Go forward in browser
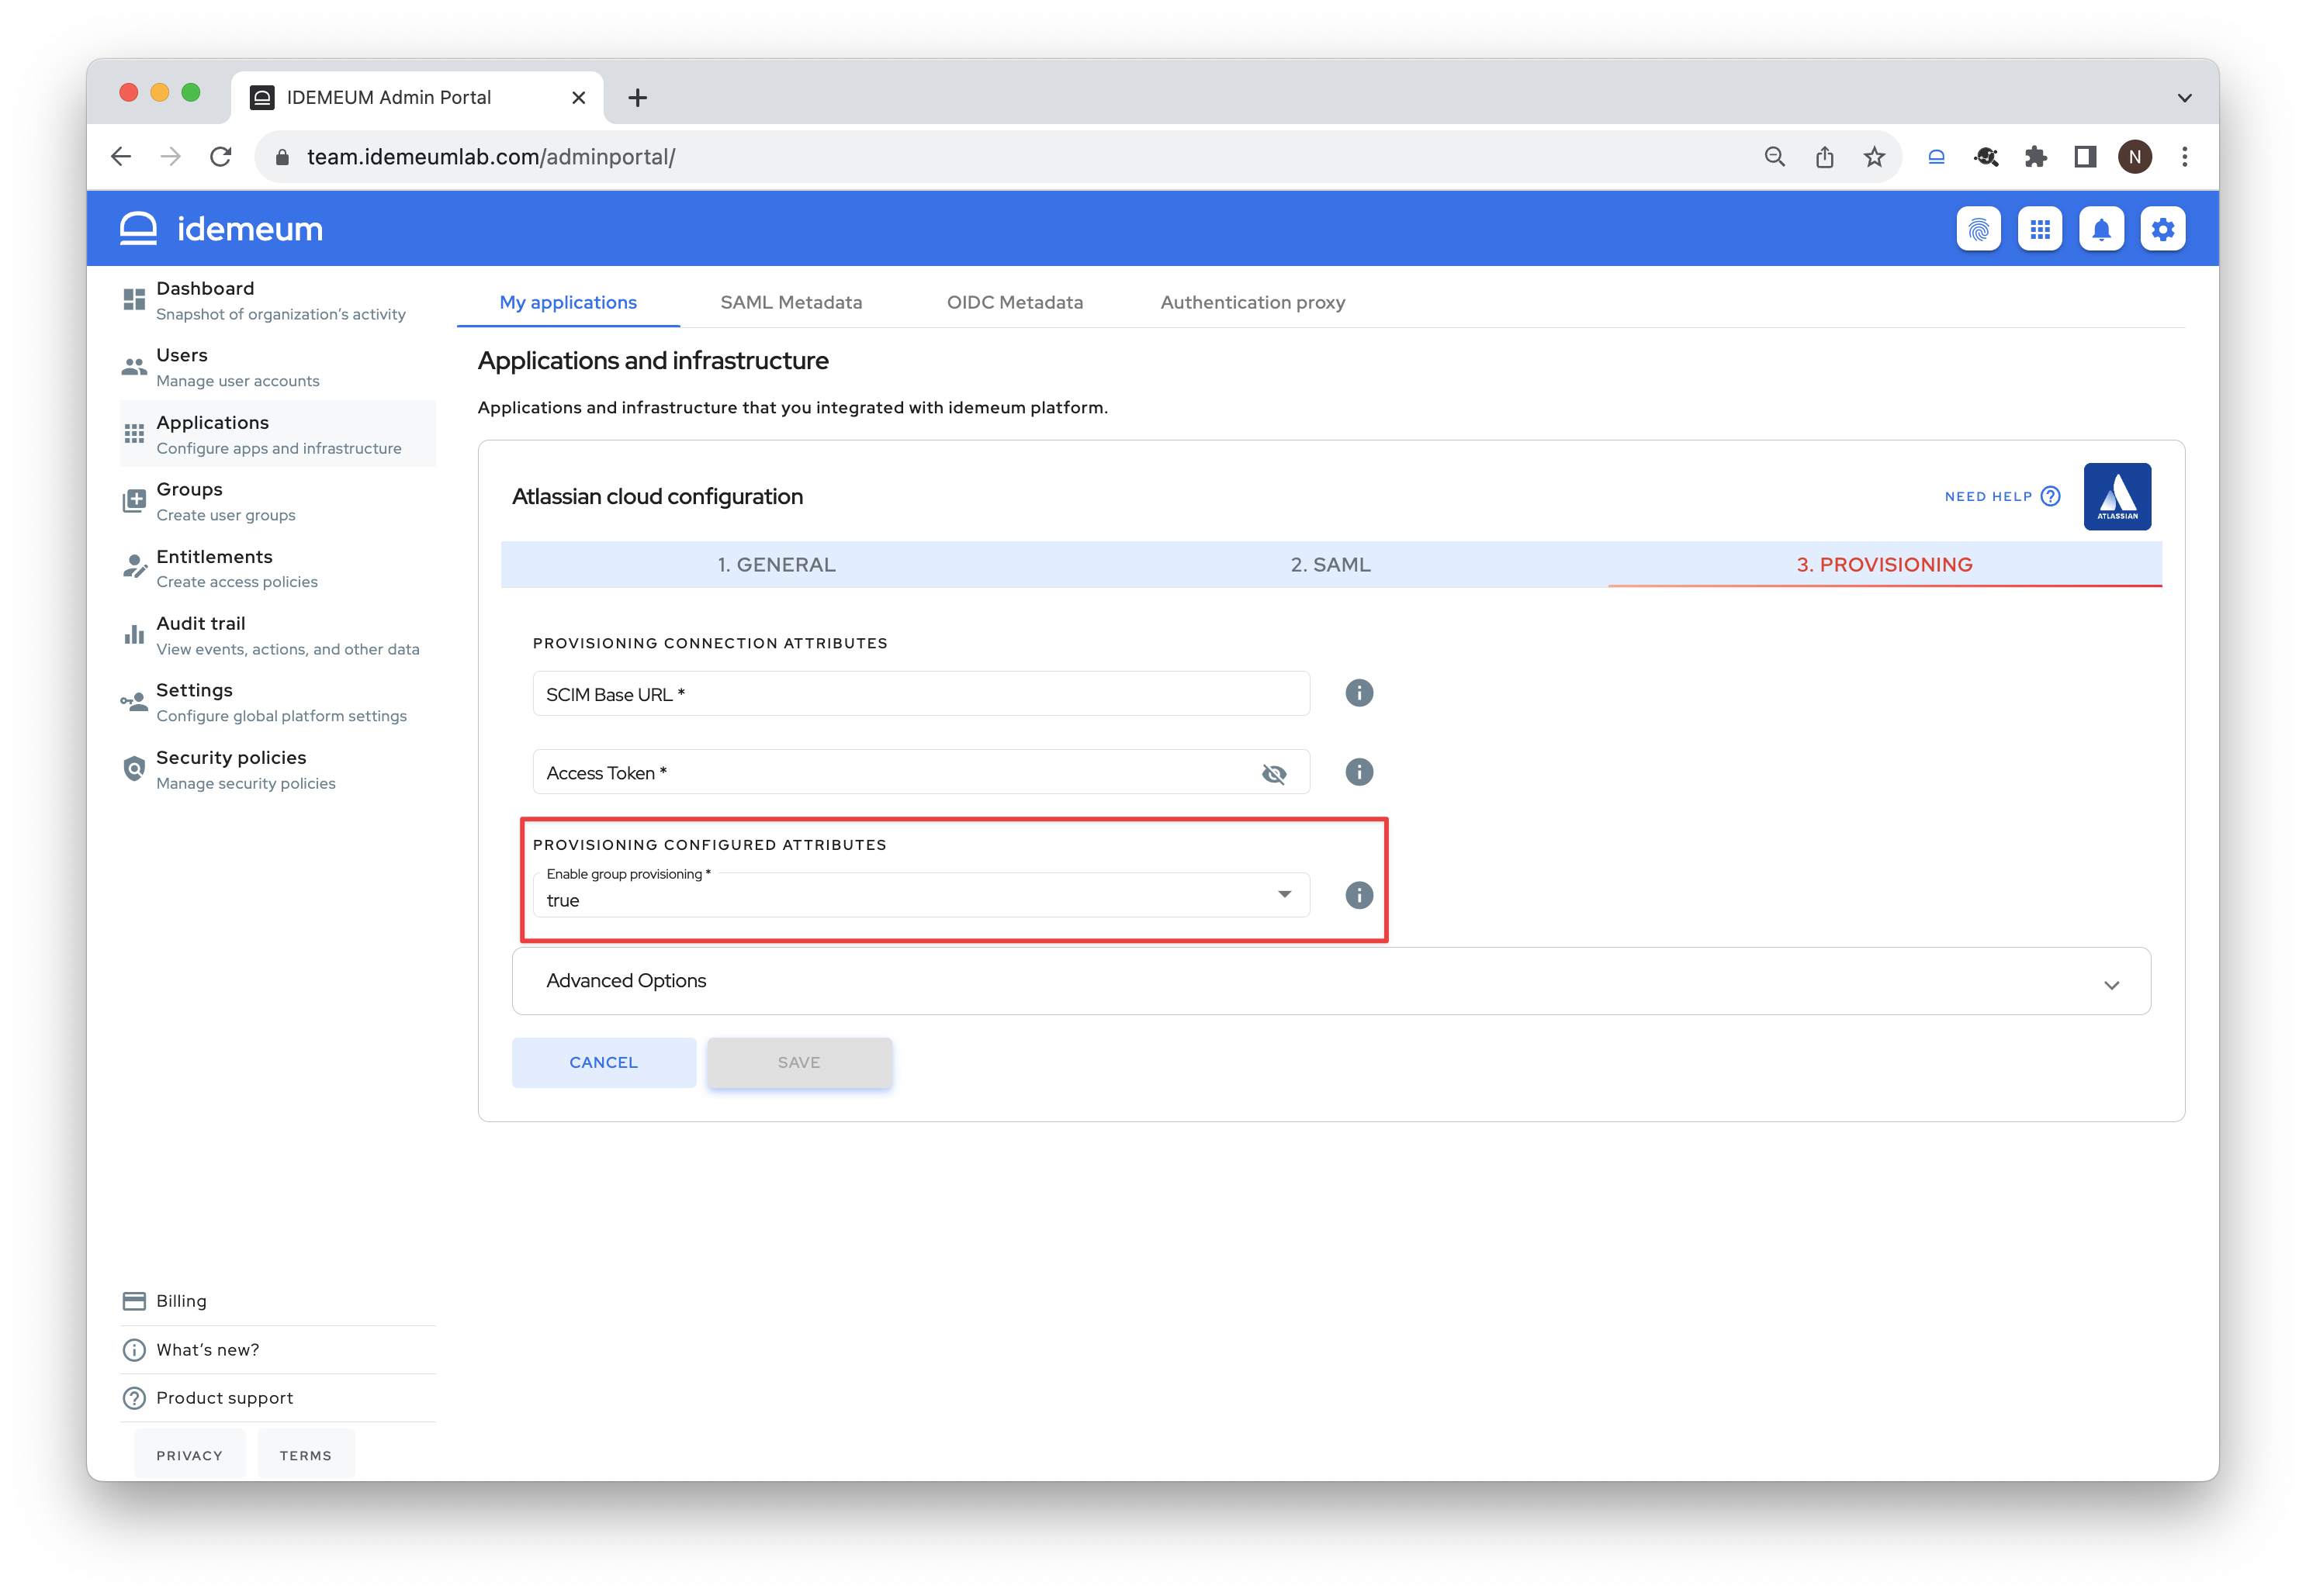 pyautogui.click(x=171, y=156)
